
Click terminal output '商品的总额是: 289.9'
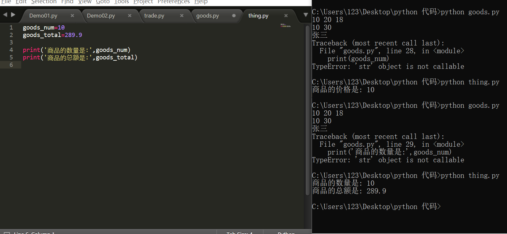349,191
